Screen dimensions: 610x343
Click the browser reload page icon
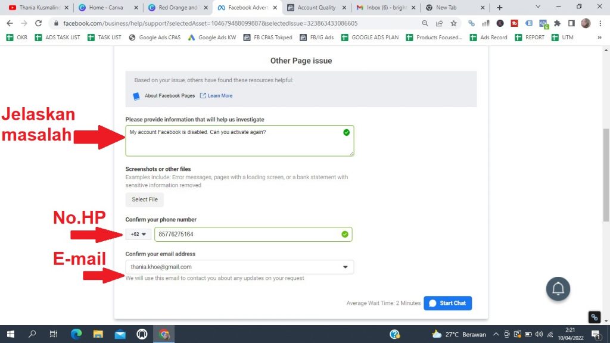click(x=39, y=23)
